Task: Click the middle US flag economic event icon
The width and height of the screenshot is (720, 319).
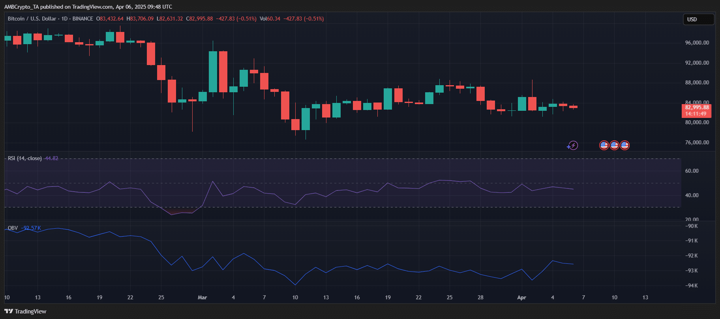Action: (614, 146)
